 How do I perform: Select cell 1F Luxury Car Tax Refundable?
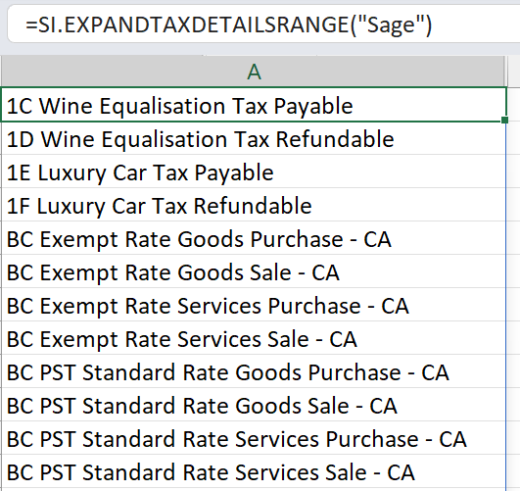point(254,205)
